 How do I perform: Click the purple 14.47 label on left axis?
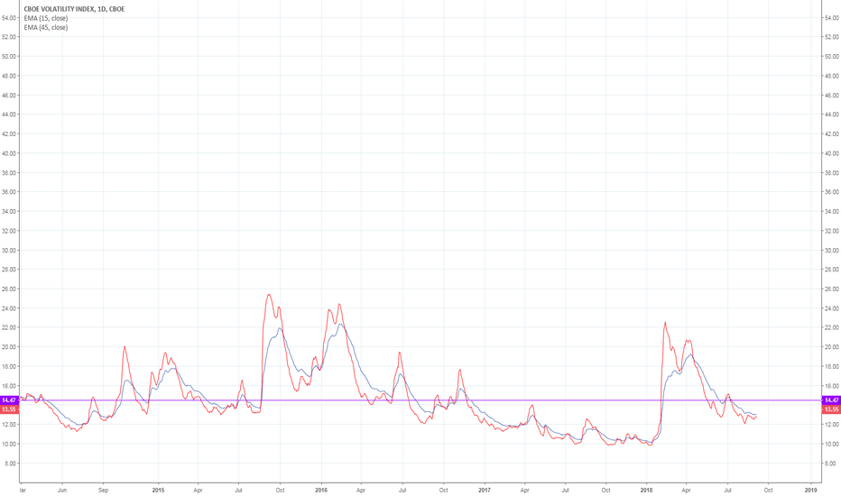[x=9, y=400]
